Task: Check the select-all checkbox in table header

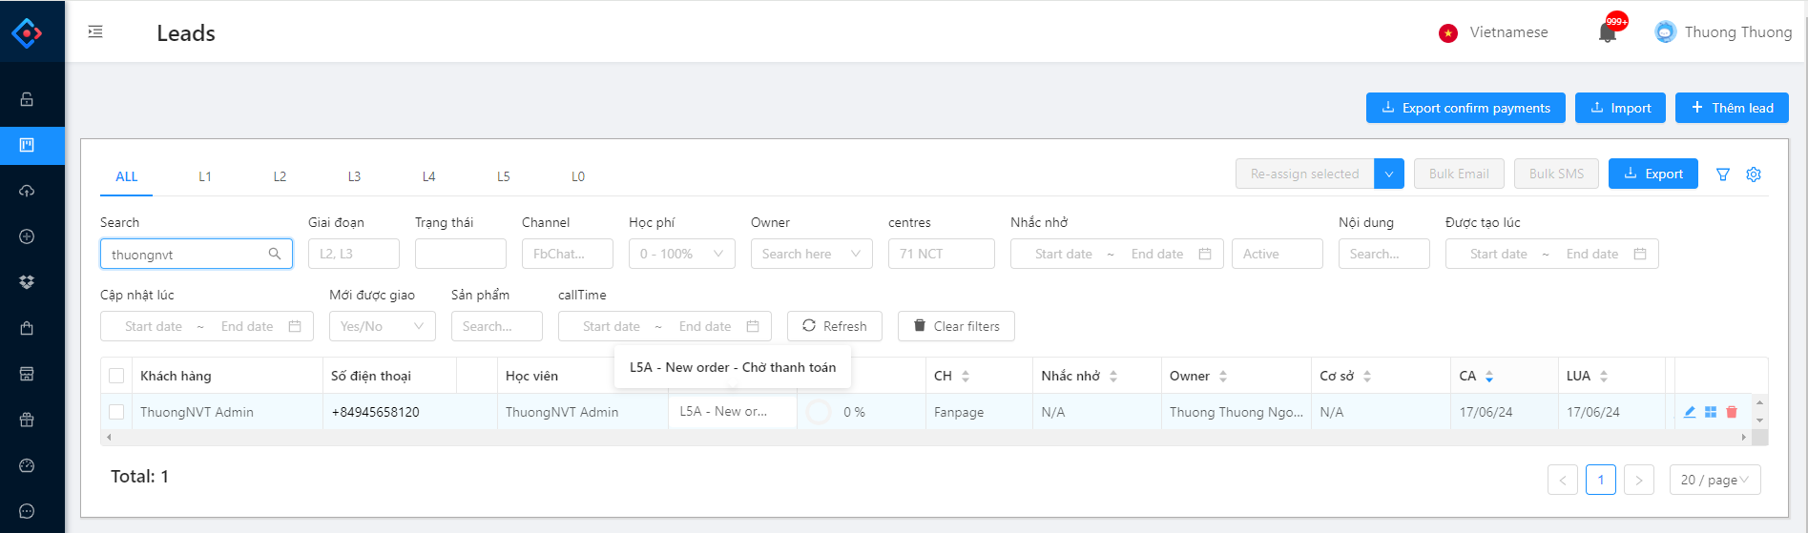Action: click(116, 376)
